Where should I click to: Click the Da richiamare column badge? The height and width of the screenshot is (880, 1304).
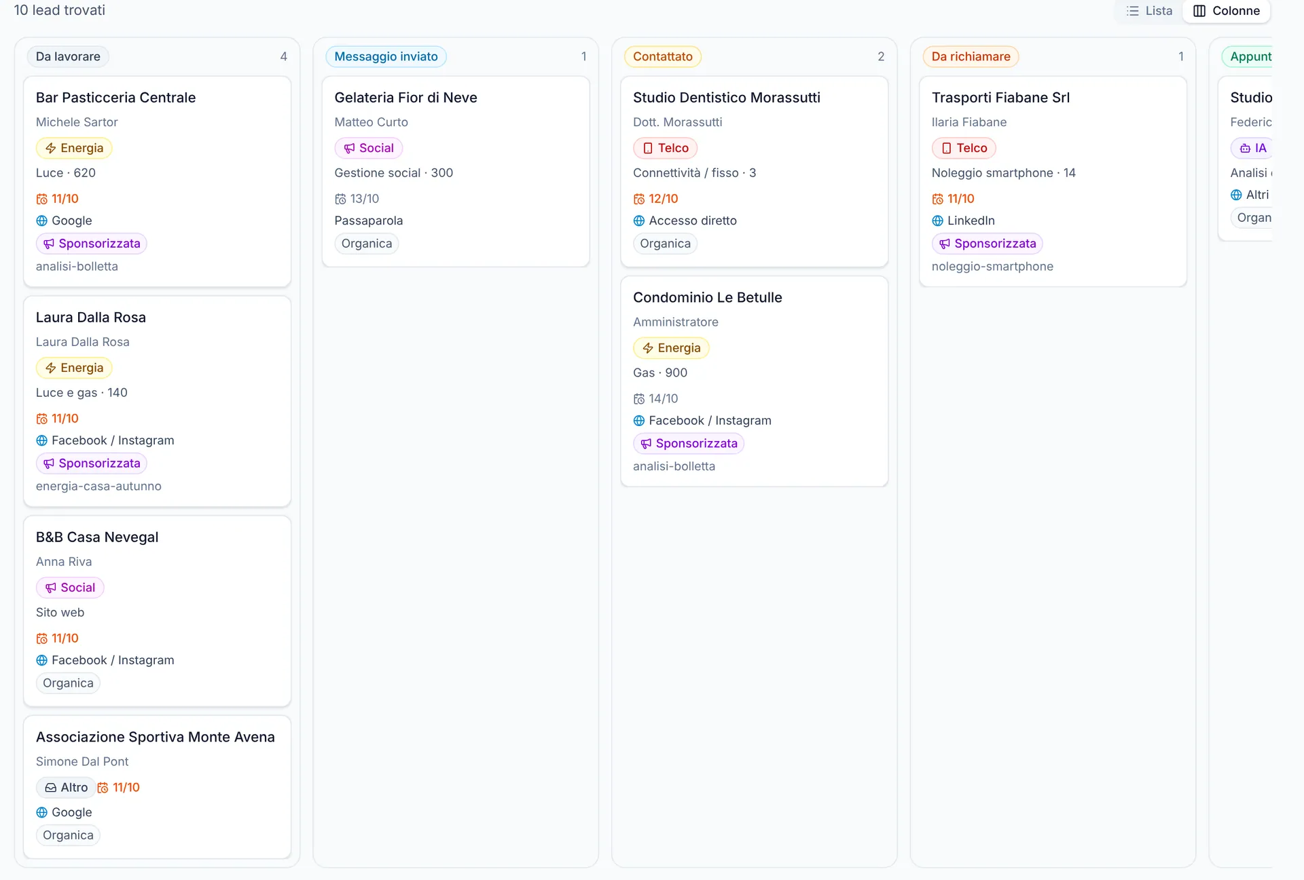pos(971,56)
